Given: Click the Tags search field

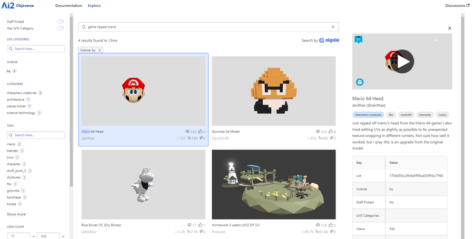Looking at the screenshot, I should pos(36,135).
